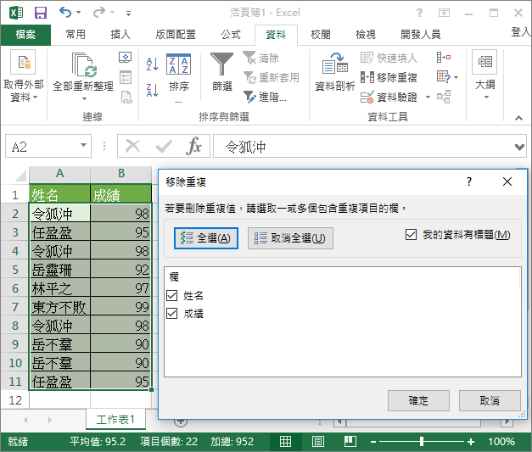Screen dimensions: 532x452
Task: Open Advanced filter options
Action: 265,97
